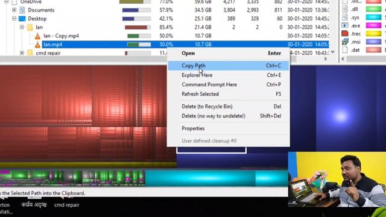Select Delete (to Recycle Bin)
Viewport: 386px width, 217px height.
[x=229, y=107]
